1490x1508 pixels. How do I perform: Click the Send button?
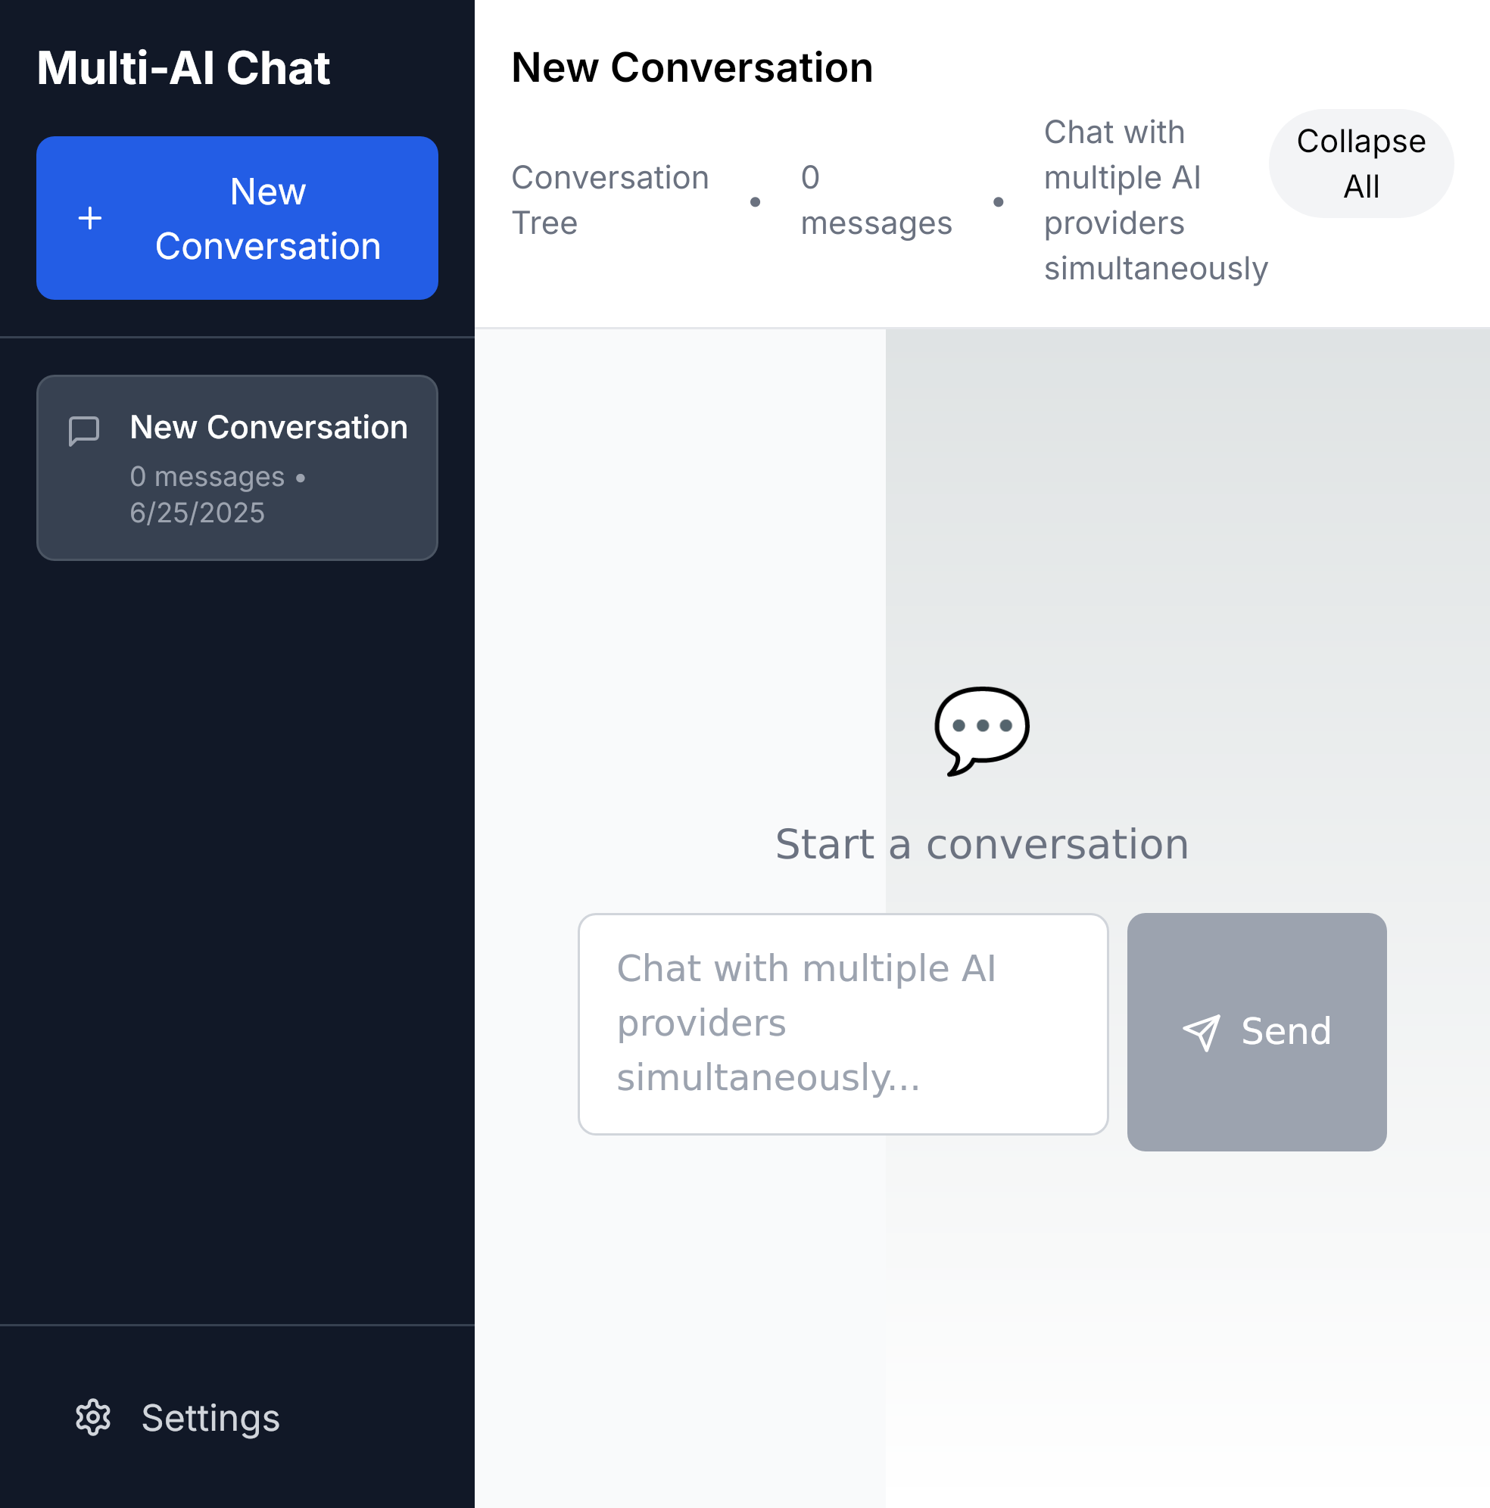(x=1257, y=1032)
